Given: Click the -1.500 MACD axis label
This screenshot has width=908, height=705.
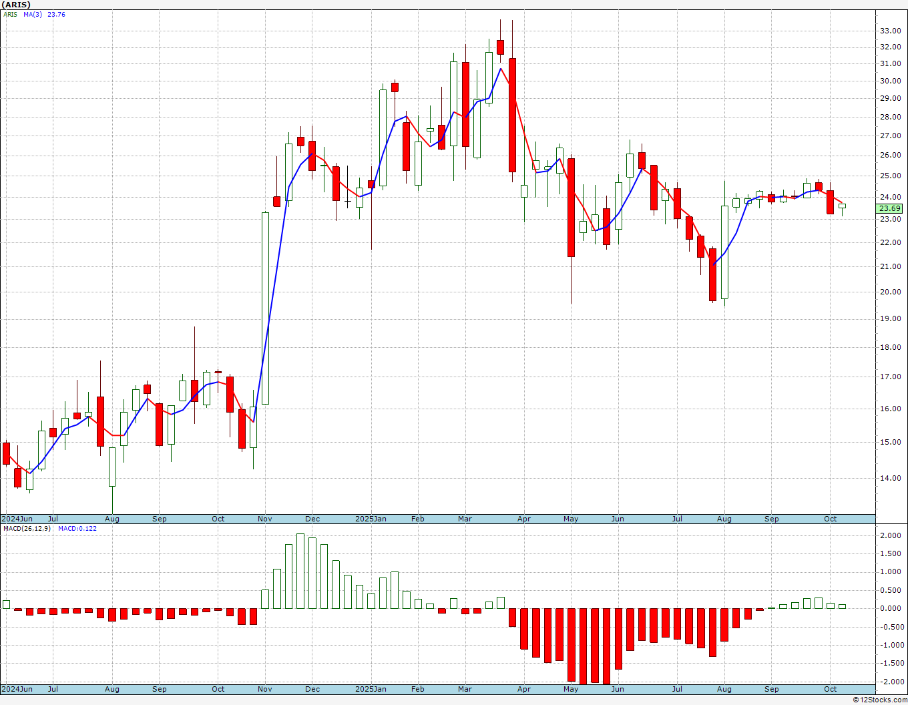Looking at the screenshot, I should [891, 664].
